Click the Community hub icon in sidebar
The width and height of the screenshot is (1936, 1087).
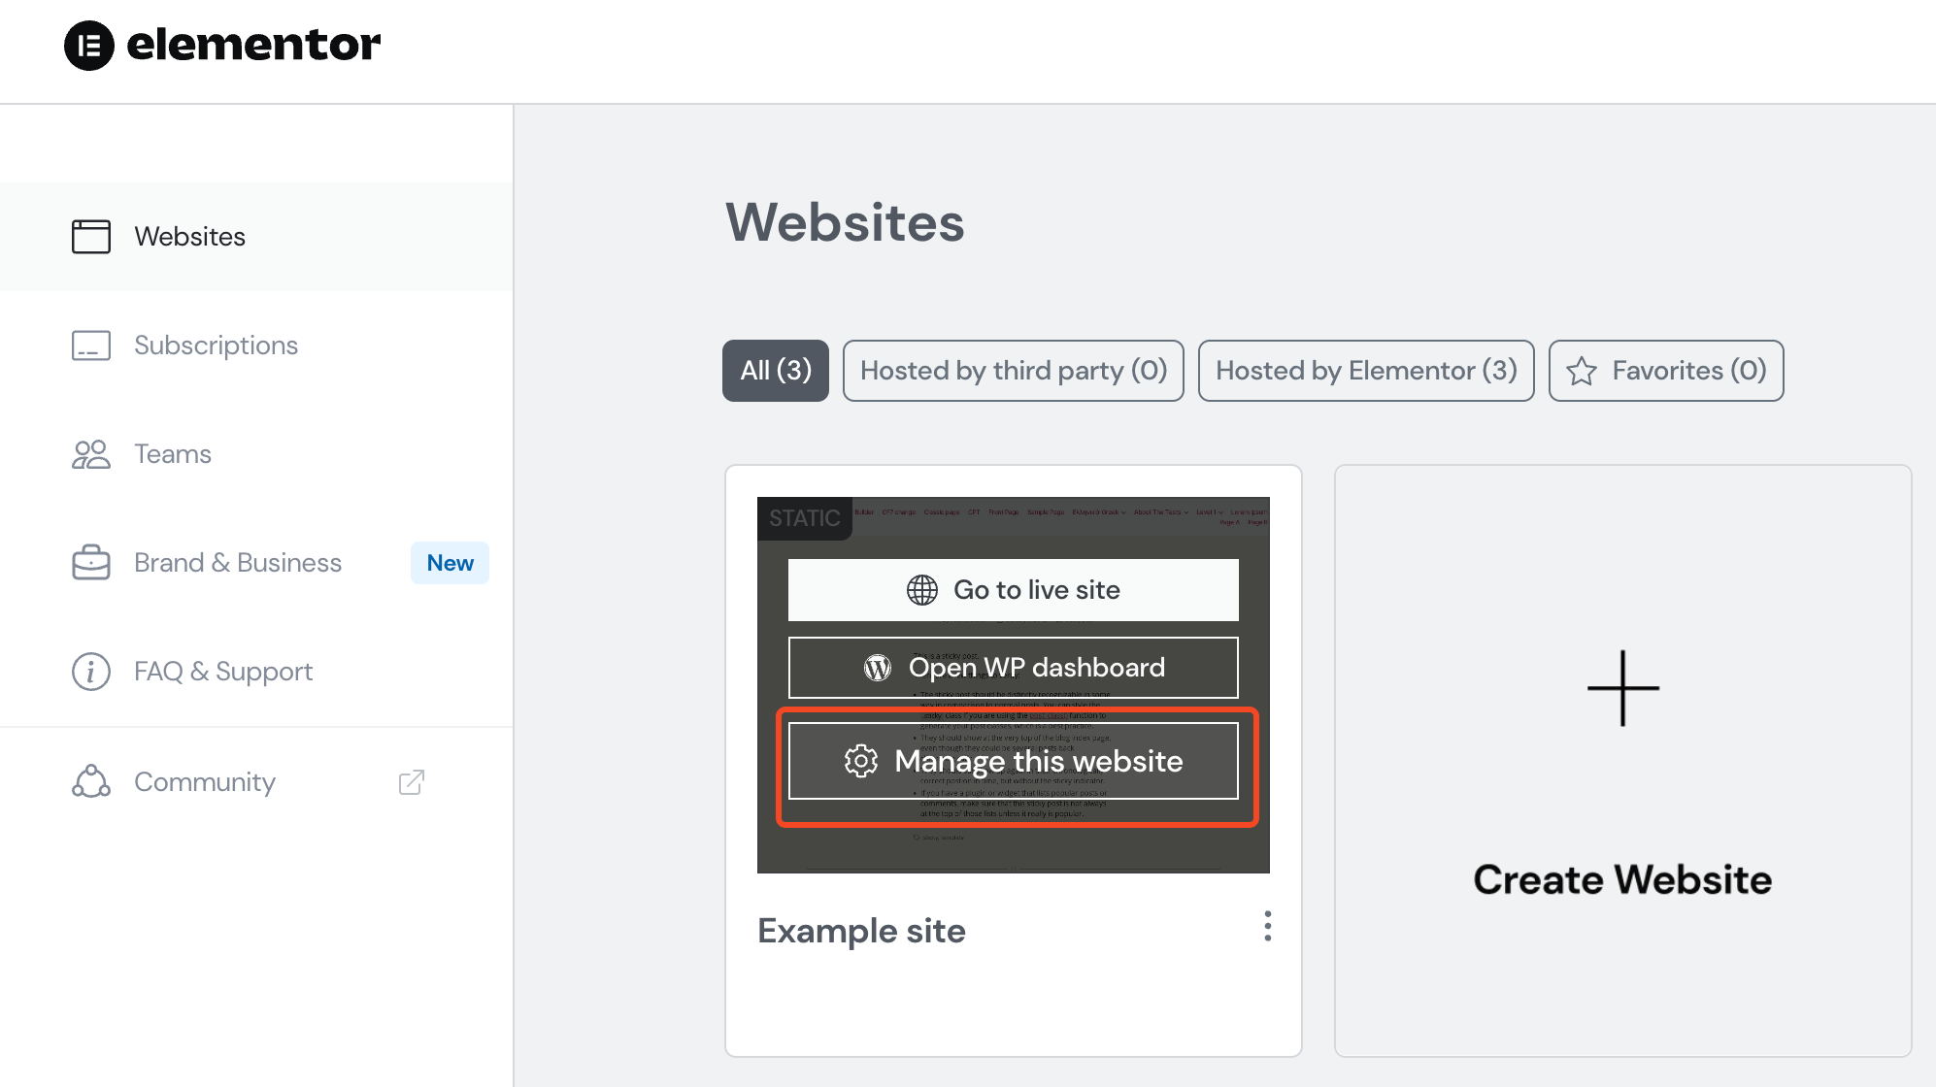(91, 781)
